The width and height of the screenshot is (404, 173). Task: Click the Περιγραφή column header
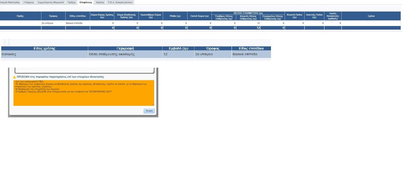click(125, 49)
